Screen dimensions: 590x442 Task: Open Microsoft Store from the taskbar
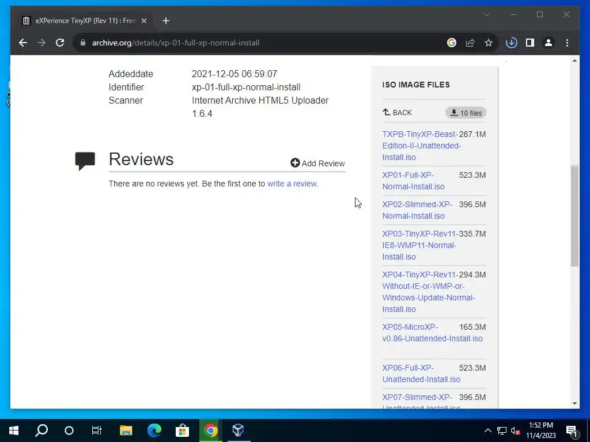pos(182,430)
